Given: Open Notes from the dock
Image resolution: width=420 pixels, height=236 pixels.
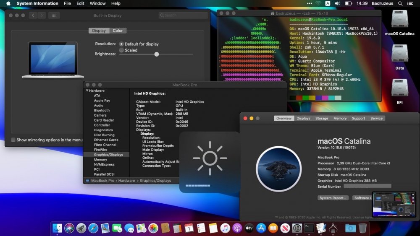Looking at the screenshot, I should pos(213,228).
